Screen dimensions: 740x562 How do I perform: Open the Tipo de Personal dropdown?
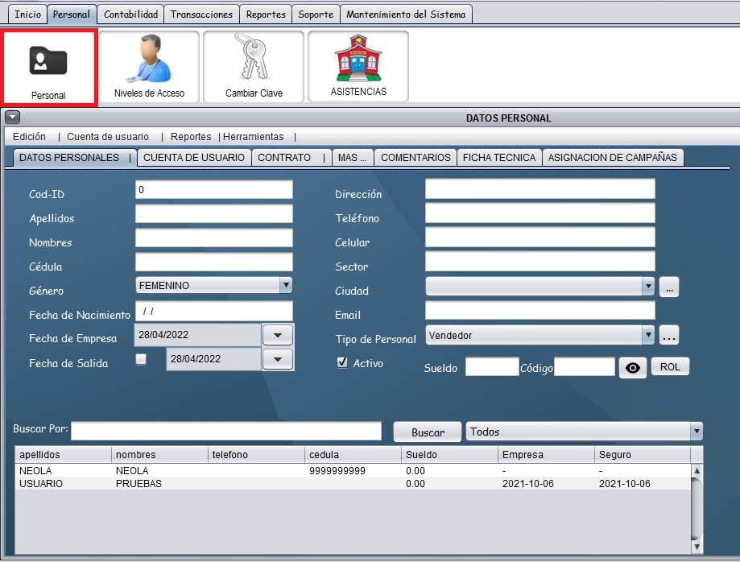click(647, 335)
